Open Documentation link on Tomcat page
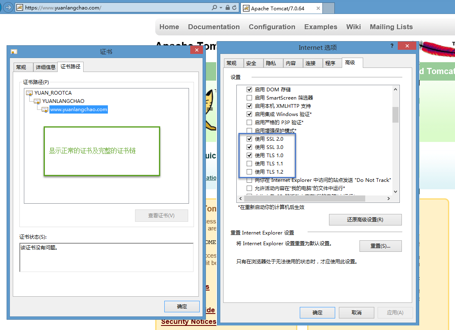This screenshot has width=455, height=330. (214, 27)
